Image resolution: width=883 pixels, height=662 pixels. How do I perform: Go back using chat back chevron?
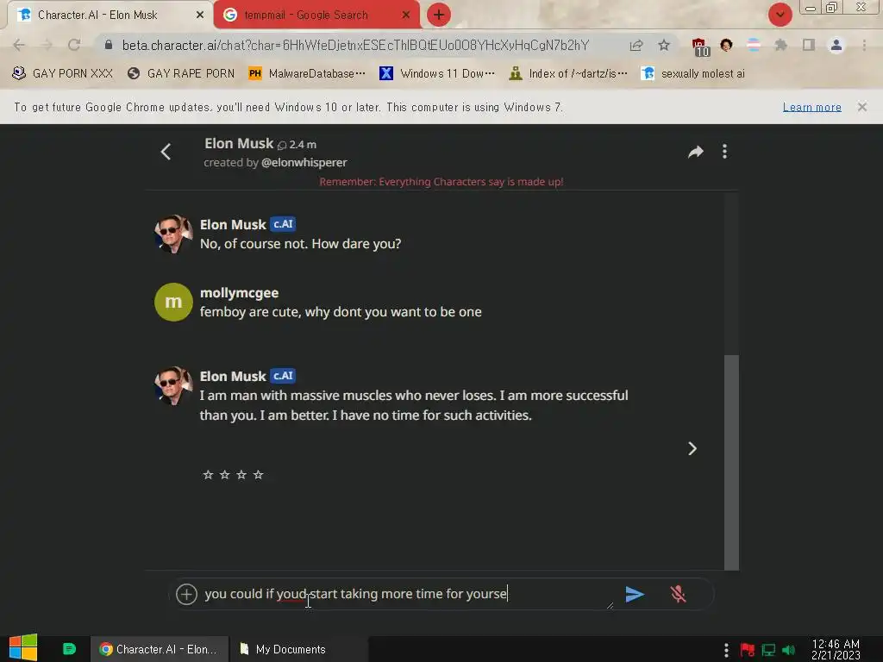point(166,152)
